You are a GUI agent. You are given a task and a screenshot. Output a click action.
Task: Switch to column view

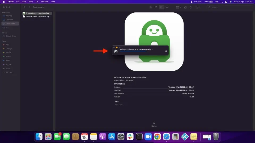click(162, 7)
